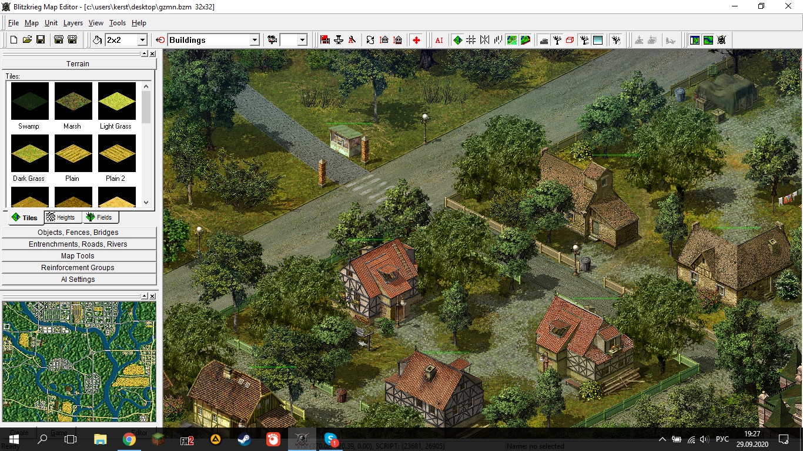The width and height of the screenshot is (803, 451).
Task: Toggle the green terrain with red line icon
Action: coord(526,40)
